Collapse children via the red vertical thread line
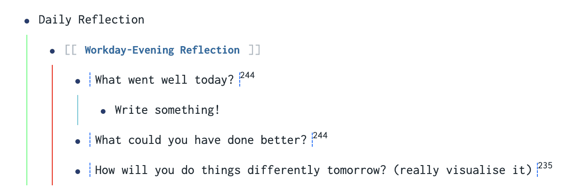 [52, 125]
